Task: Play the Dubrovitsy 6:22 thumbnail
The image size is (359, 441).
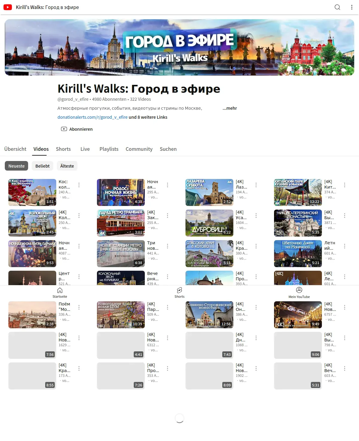Action: 209,223
